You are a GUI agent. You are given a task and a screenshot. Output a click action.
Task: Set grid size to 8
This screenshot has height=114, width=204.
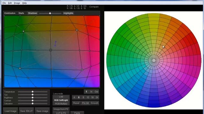point(83,97)
